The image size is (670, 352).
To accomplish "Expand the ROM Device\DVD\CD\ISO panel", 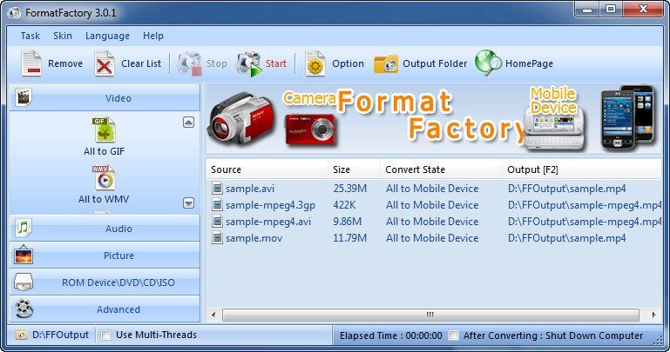I will [x=105, y=282].
